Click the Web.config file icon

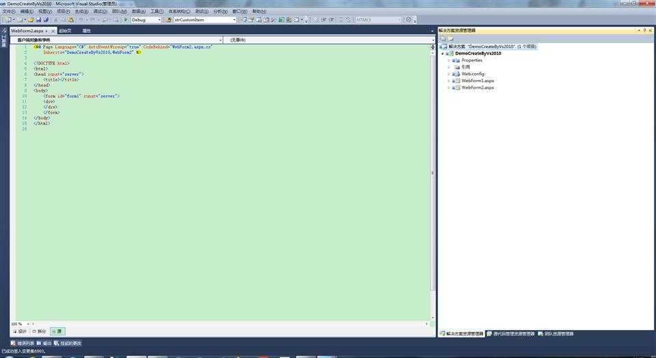(x=456, y=74)
